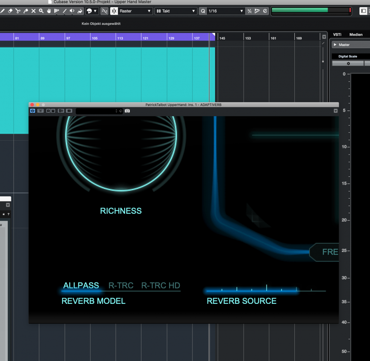This screenshot has width=370, height=361.
Task: Click the right locator marker in ruler
Action: click(x=213, y=35)
